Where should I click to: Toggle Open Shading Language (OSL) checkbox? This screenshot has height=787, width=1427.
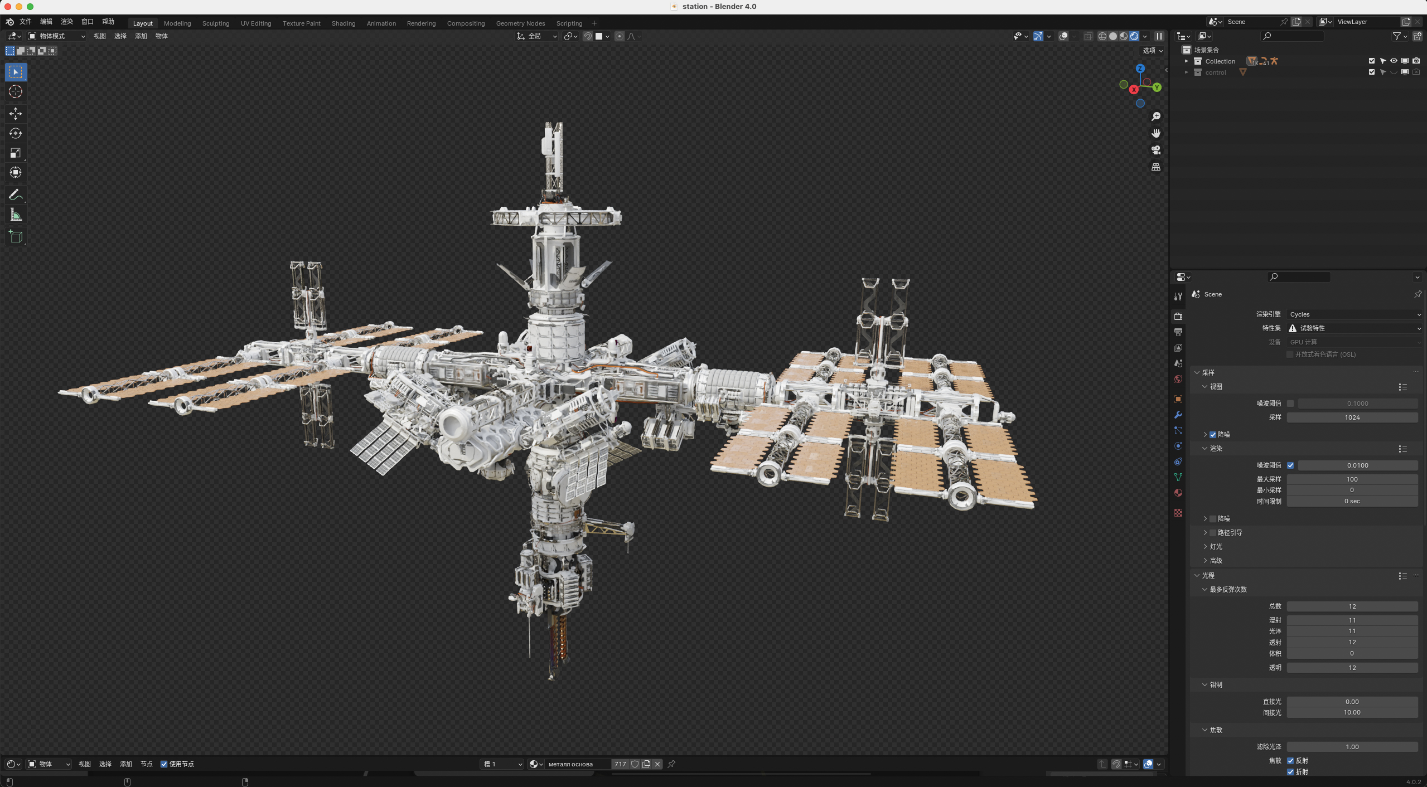1290,354
